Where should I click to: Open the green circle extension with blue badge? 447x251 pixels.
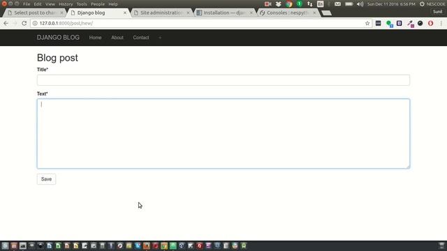click(390, 24)
